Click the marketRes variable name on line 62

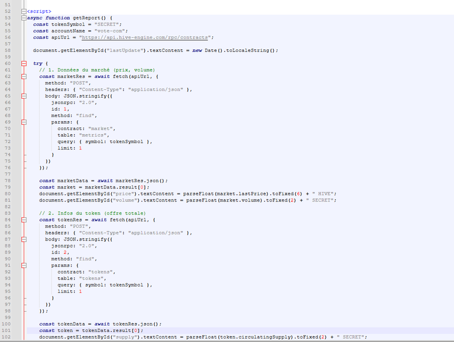(x=71, y=77)
